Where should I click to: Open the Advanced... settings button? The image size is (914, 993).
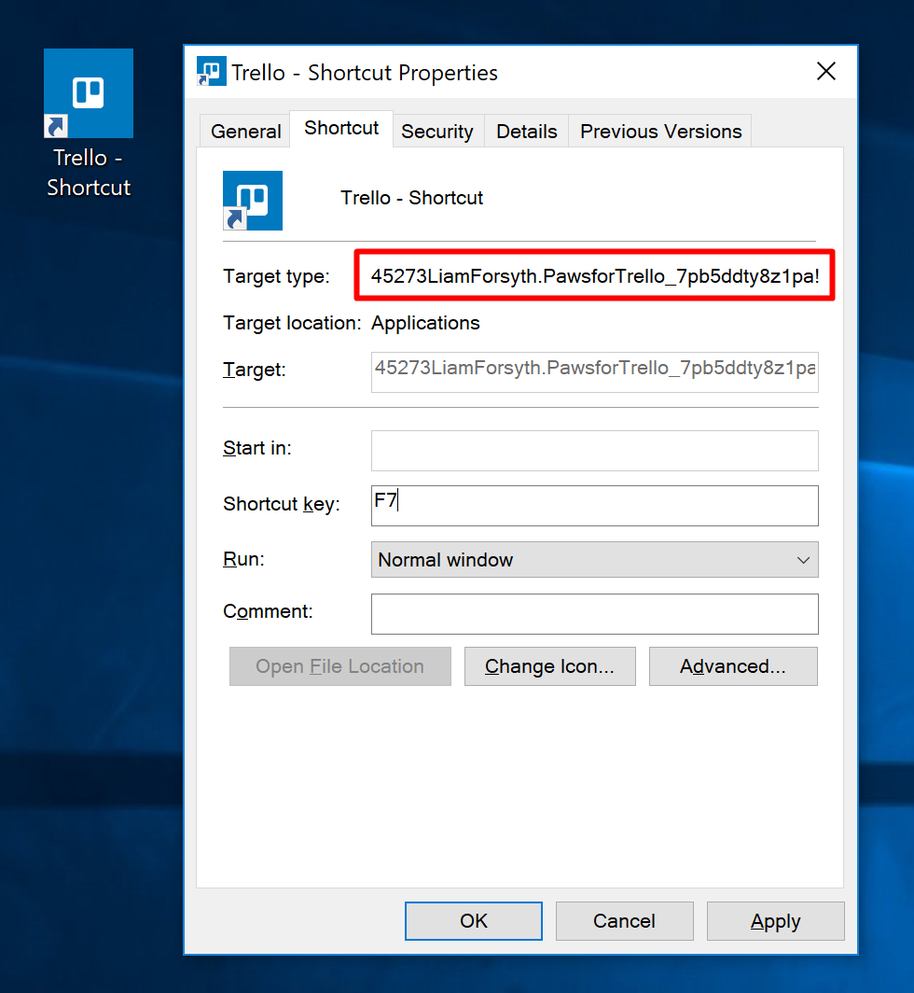pyautogui.click(x=733, y=666)
